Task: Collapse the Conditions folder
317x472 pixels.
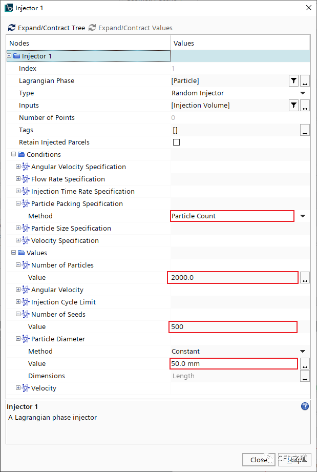Action: [13, 154]
